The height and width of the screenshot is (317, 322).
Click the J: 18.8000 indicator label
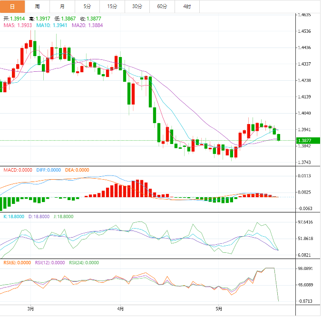pyautogui.click(x=64, y=217)
